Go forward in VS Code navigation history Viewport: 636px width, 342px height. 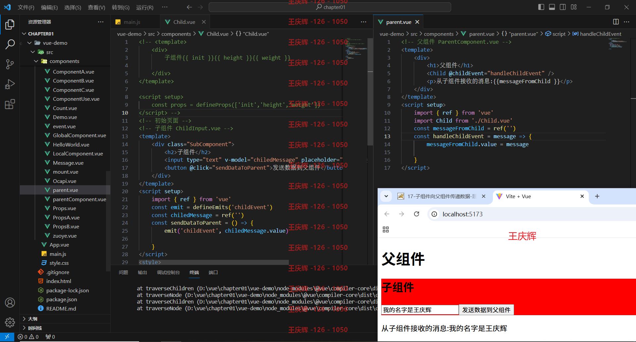coord(200,7)
